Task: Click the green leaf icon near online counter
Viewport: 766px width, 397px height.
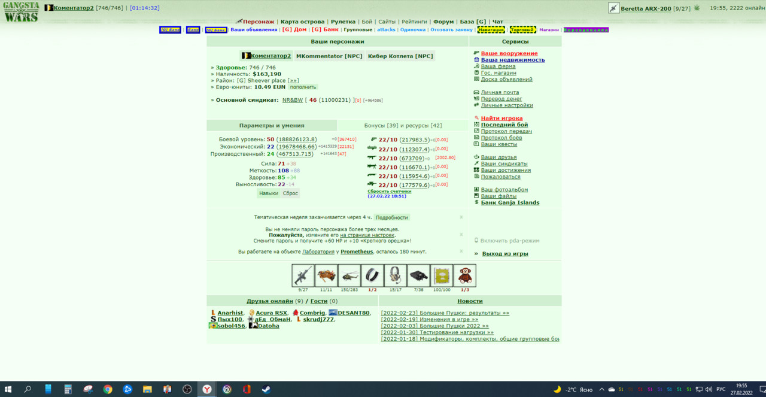Action: (x=697, y=8)
